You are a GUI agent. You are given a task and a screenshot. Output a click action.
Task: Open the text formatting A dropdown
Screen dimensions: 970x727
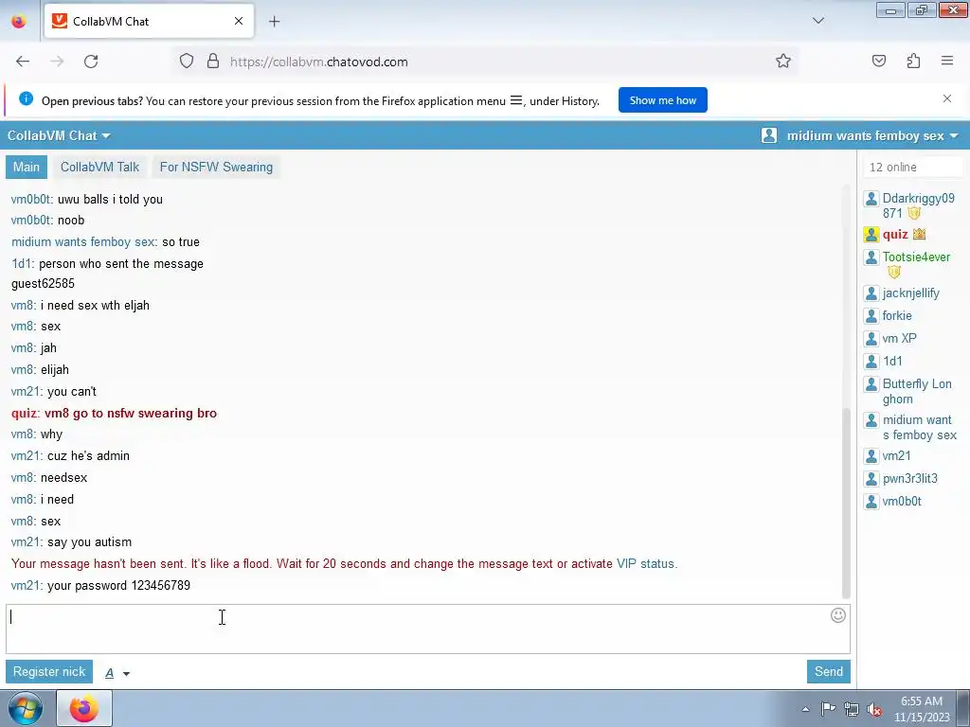(x=117, y=673)
